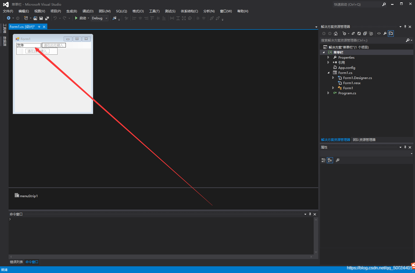Click the Command Window vertical scrollbar down arrow
This screenshot has height=273, width=415.
pos(316,252)
